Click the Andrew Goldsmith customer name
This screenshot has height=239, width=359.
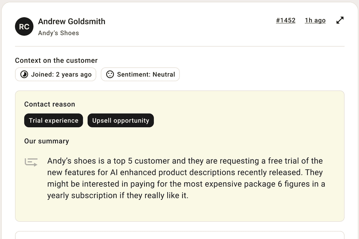[72, 21]
